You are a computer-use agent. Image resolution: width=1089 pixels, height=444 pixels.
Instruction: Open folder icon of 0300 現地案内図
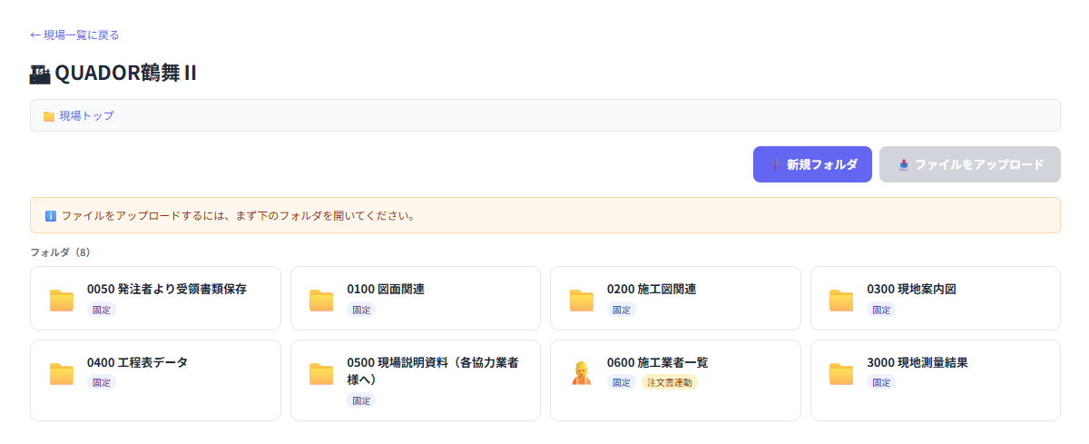841,300
